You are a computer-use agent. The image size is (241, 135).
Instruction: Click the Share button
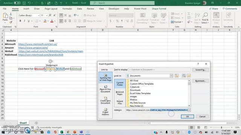tap(214, 9)
